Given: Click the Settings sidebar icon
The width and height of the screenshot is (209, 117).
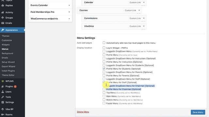Looking at the screenshot, I should click(x=3, y=102).
